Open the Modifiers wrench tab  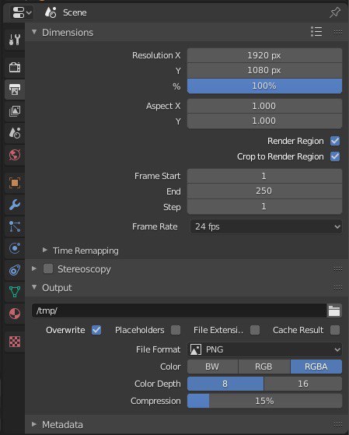pyautogui.click(x=15, y=205)
